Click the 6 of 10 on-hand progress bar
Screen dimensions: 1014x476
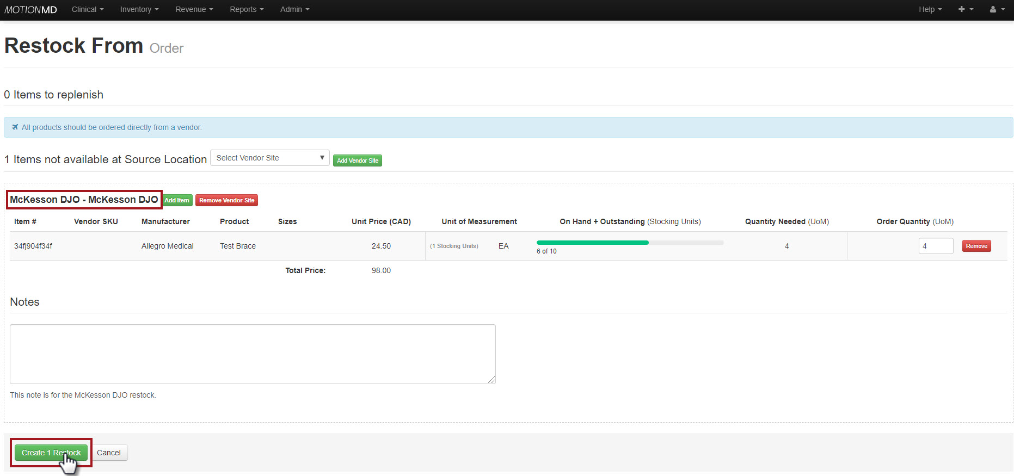pos(630,243)
